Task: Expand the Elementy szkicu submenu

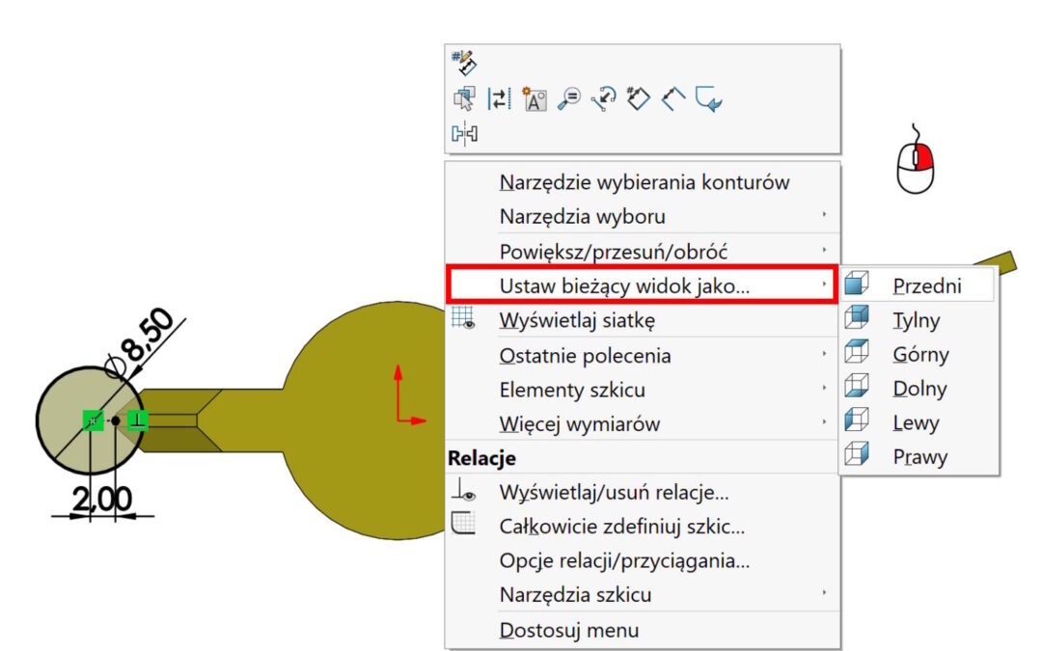Action: (x=572, y=390)
